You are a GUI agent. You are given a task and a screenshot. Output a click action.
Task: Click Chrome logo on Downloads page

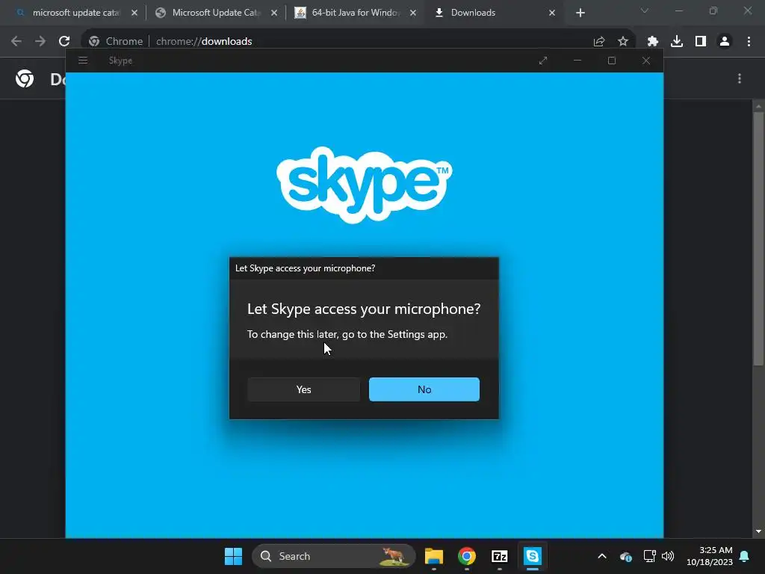[25, 78]
